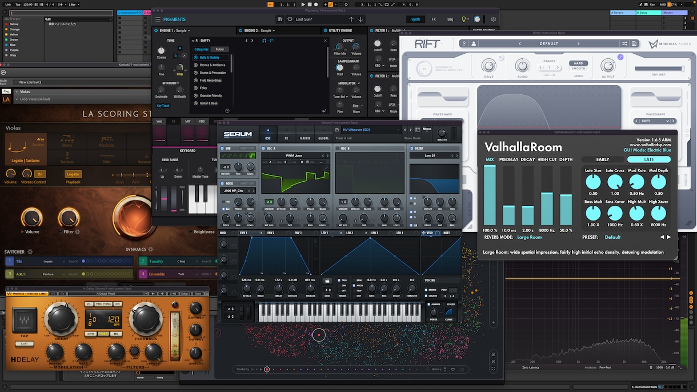The height and width of the screenshot is (392, 697).
Task: Click the Ableton transport play button
Action: (x=302, y=4)
